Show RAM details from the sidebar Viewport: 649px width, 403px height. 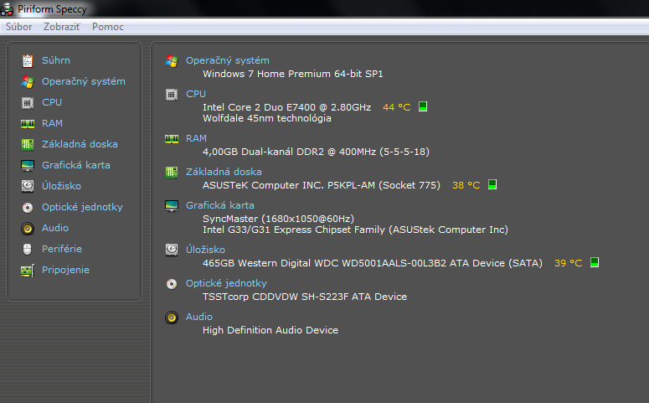point(52,123)
